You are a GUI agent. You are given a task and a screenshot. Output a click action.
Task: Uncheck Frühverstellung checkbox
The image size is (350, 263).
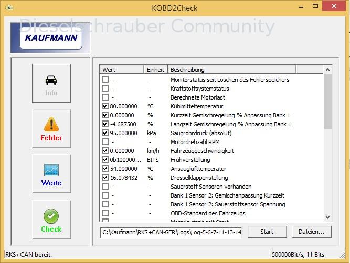[105, 160]
